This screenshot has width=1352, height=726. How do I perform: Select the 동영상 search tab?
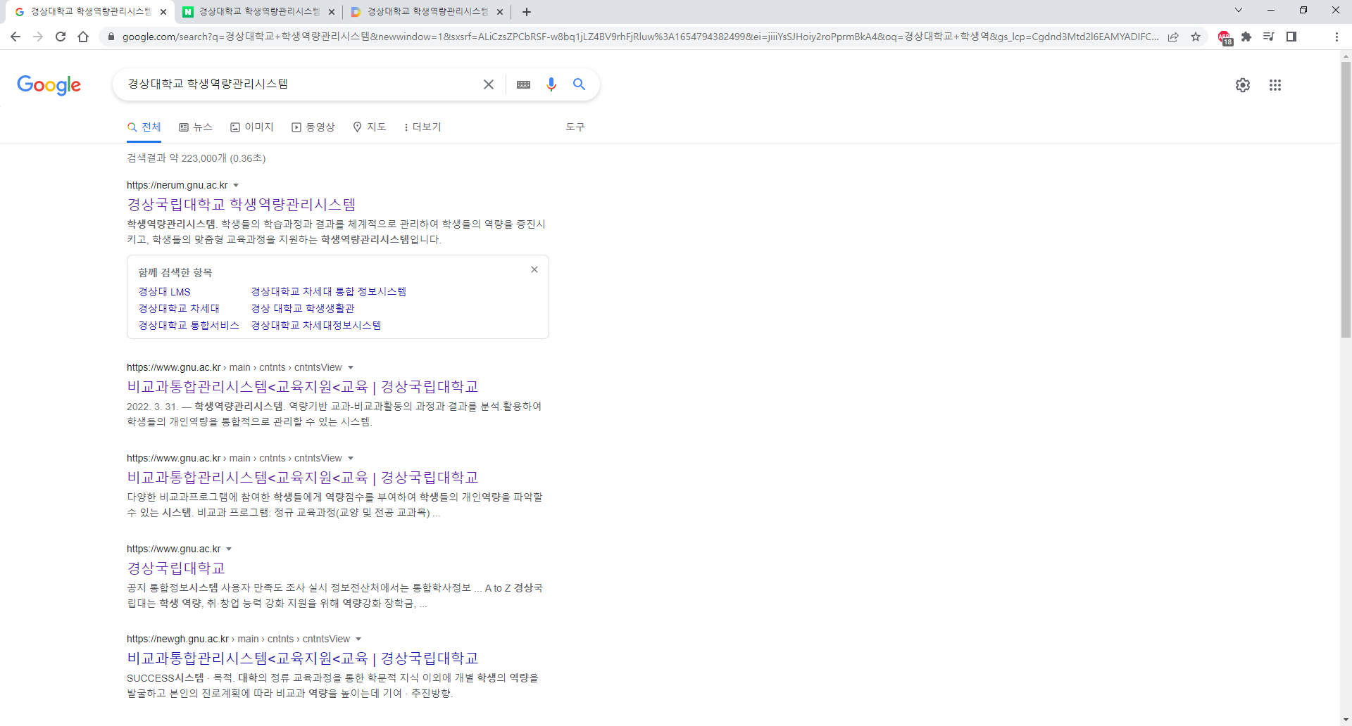pyautogui.click(x=313, y=127)
